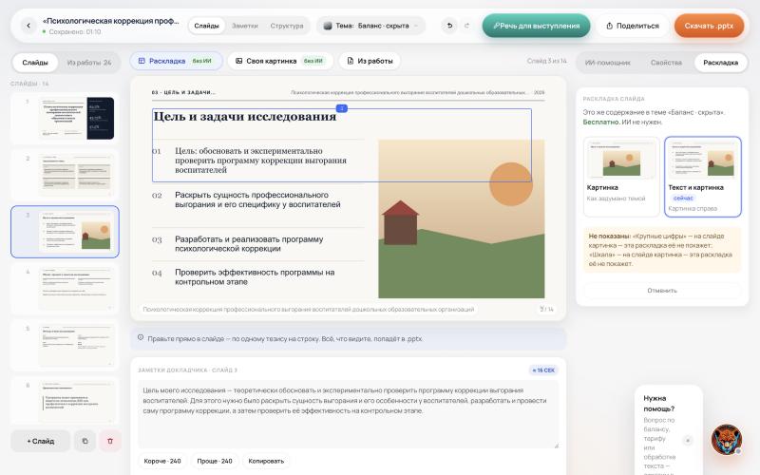The height and width of the screenshot is (475, 760).
Task: Go back with the left chevron button
Action: click(x=28, y=26)
